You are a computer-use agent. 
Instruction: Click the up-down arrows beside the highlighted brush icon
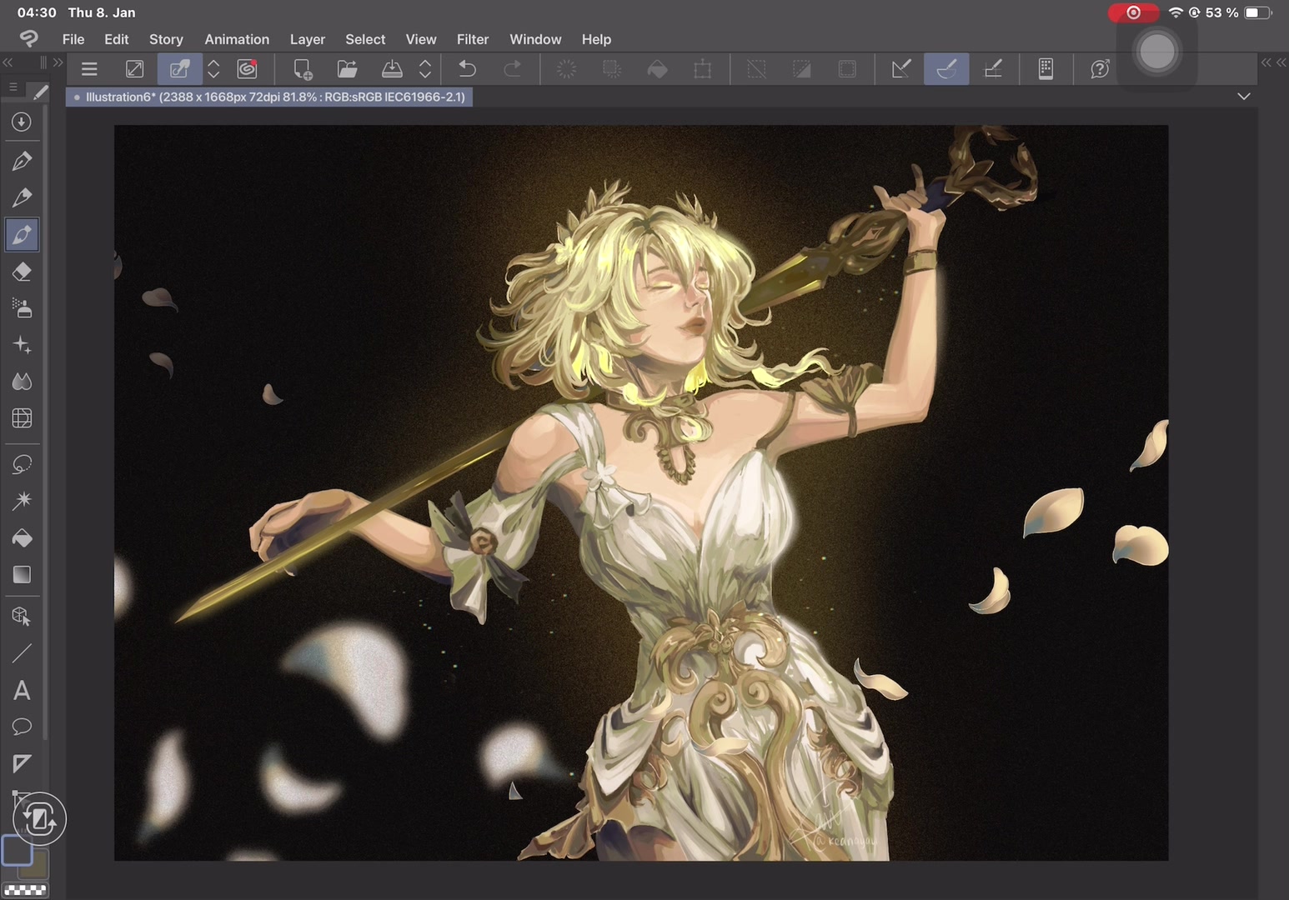[x=213, y=69]
